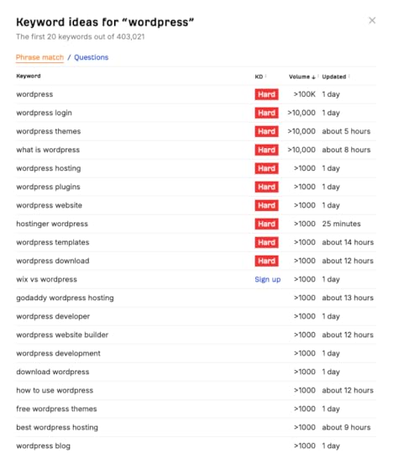Click 'about 5 hours' updated value
This screenshot has width=393, height=454.
click(x=346, y=131)
